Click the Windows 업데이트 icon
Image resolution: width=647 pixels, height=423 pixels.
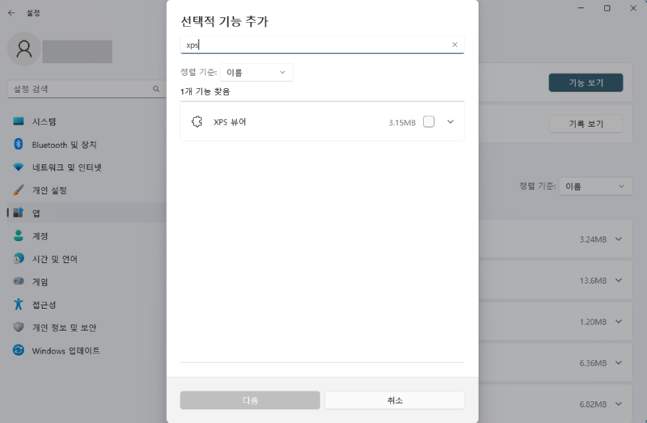(18, 351)
